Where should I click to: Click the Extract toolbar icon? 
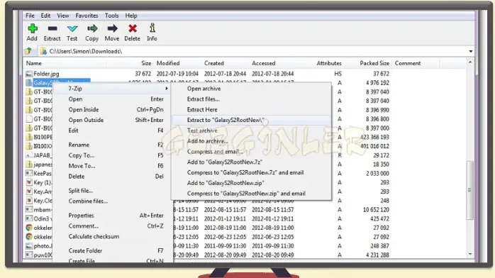point(52,28)
